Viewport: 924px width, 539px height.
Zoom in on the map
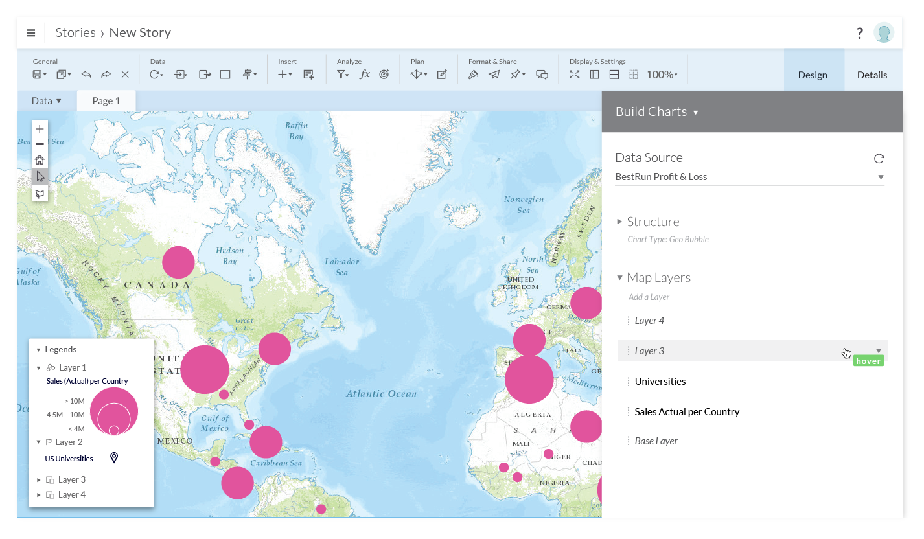[40, 129]
